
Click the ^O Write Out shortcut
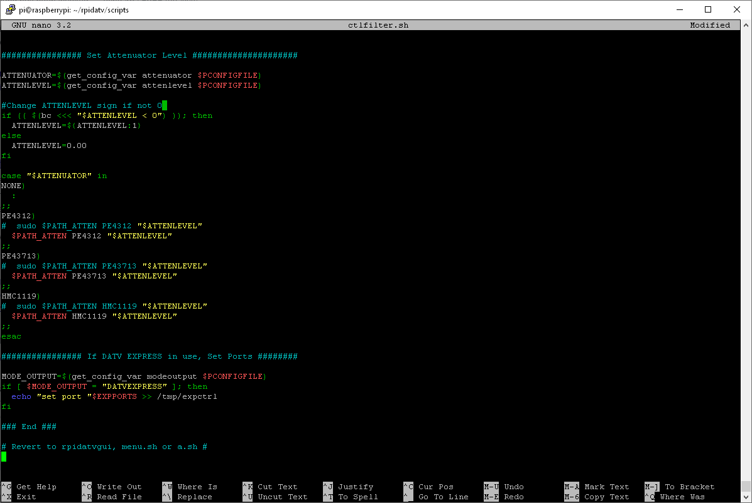click(x=112, y=487)
